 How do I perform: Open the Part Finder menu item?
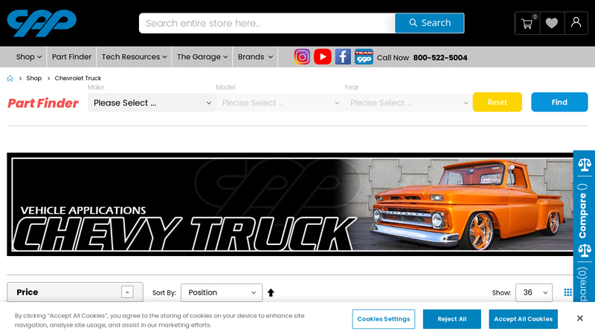(71, 57)
